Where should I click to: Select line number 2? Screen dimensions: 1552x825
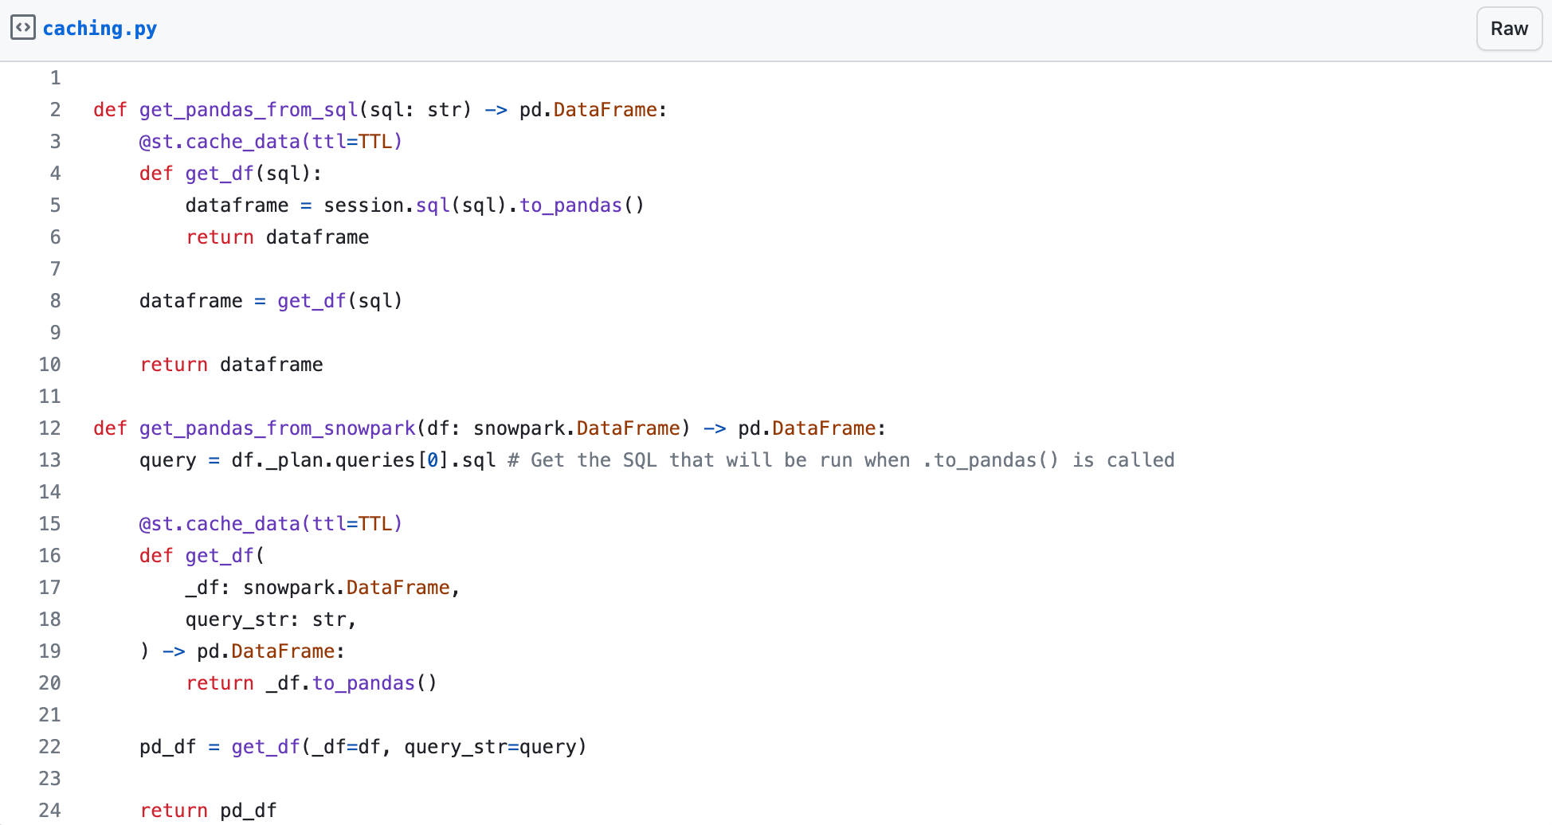click(x=55, y=110)
